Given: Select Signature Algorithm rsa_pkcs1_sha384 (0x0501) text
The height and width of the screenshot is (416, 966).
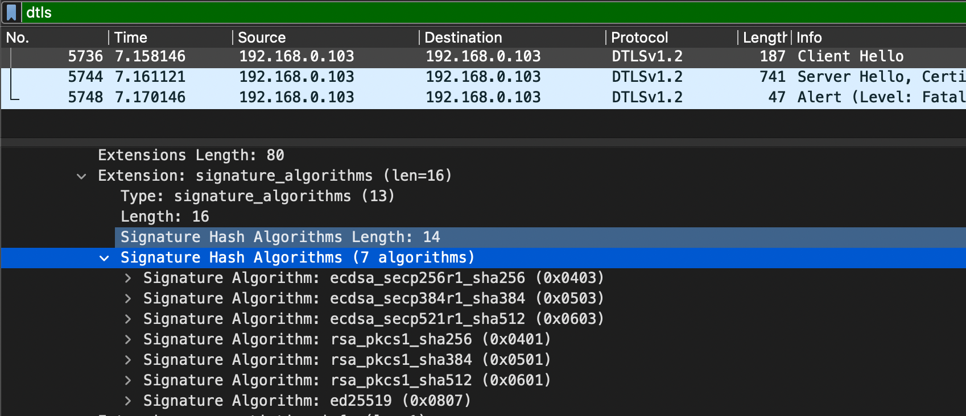Looking at the screenshot, I should pyautogui.click(x=347, y=360).
